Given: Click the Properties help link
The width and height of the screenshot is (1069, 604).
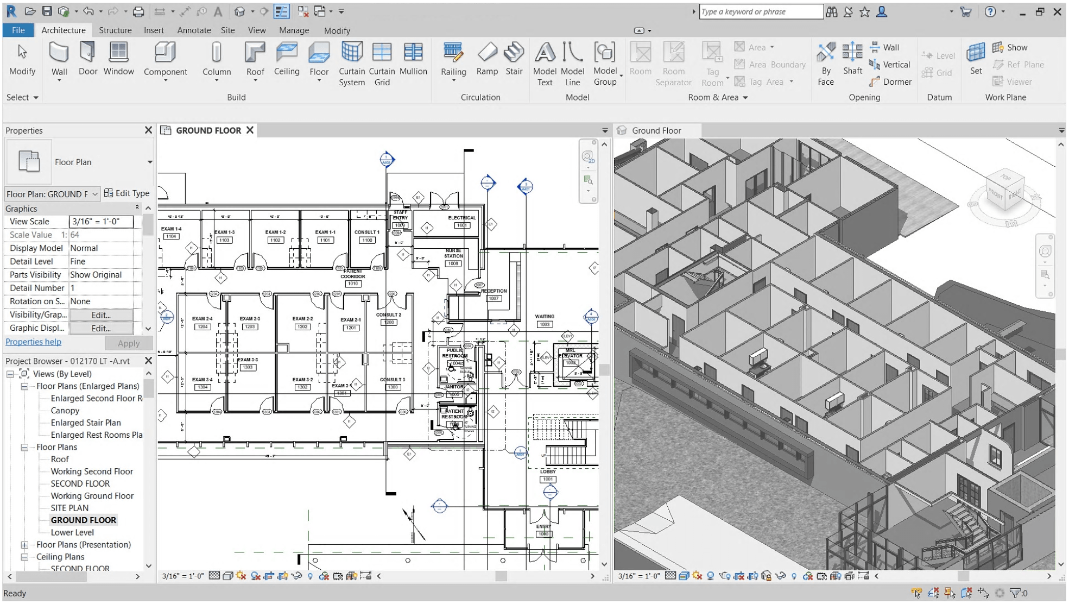Looking at the screenshot, I should point(33,341).
